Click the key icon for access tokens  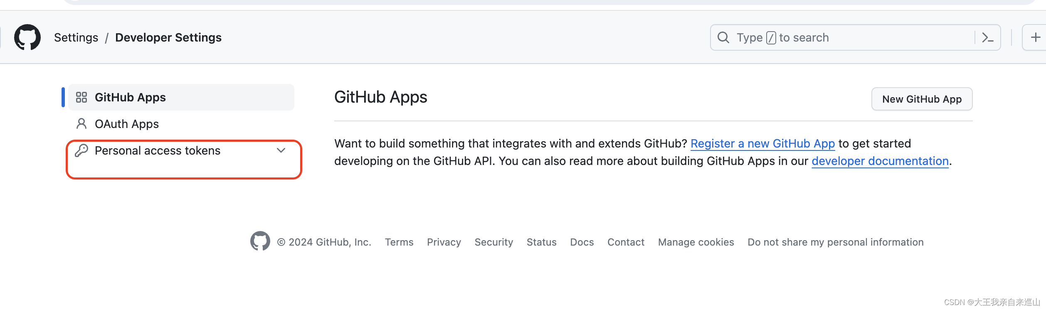[81, 150]
